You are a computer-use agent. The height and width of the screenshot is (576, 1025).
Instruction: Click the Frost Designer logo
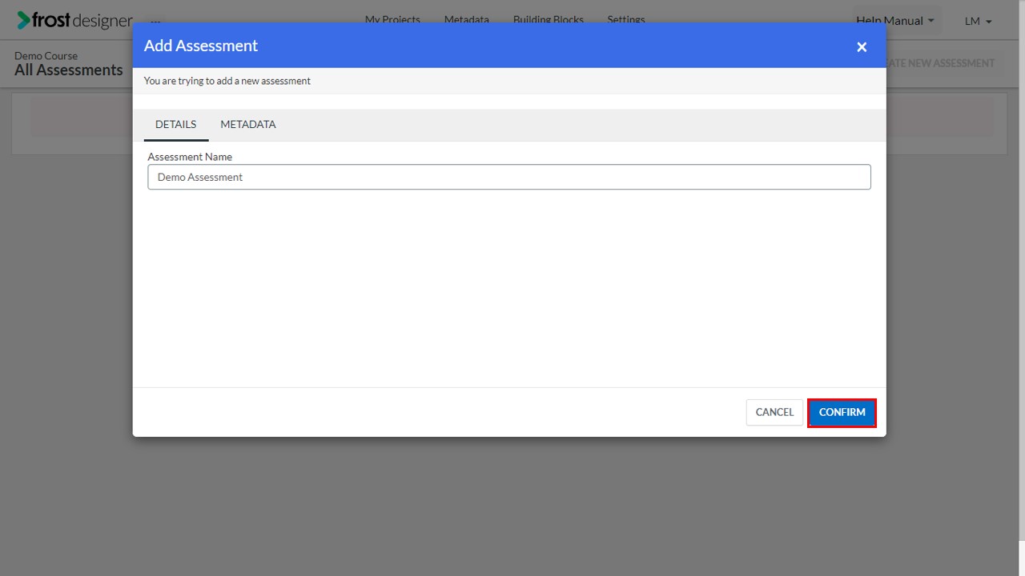[74, 21]
